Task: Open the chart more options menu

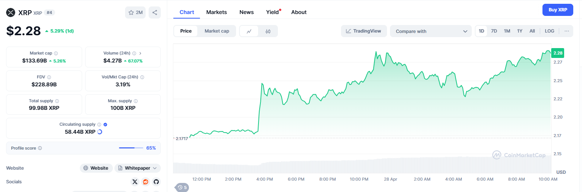Action: (x=567, y=31)
